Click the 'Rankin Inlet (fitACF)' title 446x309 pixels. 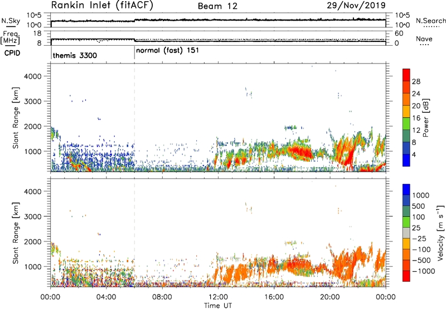102,5
